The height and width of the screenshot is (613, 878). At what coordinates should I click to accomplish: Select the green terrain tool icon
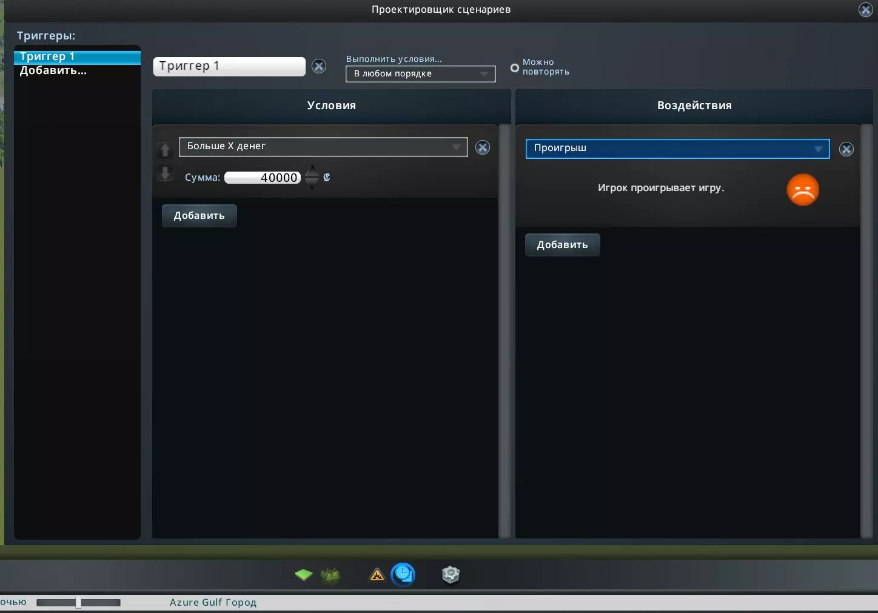[x=304, y=574]
